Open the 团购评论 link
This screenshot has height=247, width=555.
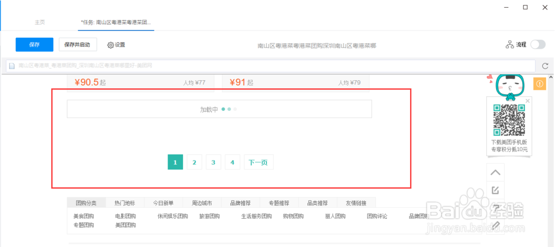click(x=377, y=217)
